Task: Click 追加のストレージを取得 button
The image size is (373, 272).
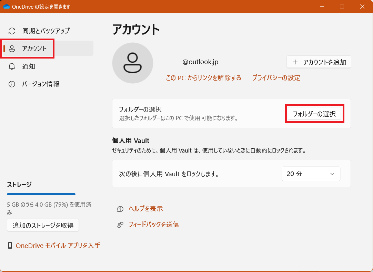Action: (43, 226)
